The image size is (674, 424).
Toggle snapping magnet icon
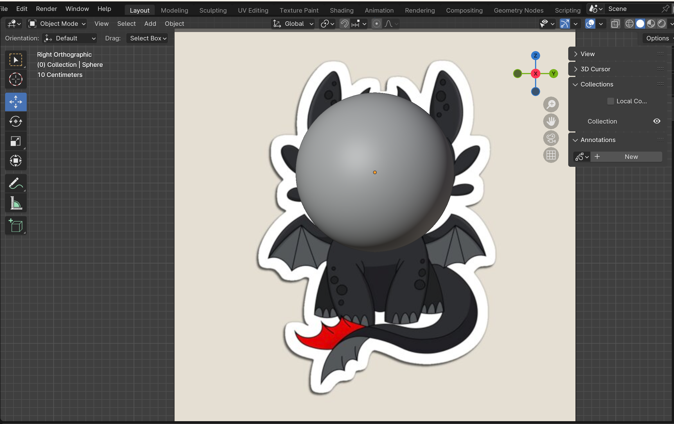pos(344,24)
